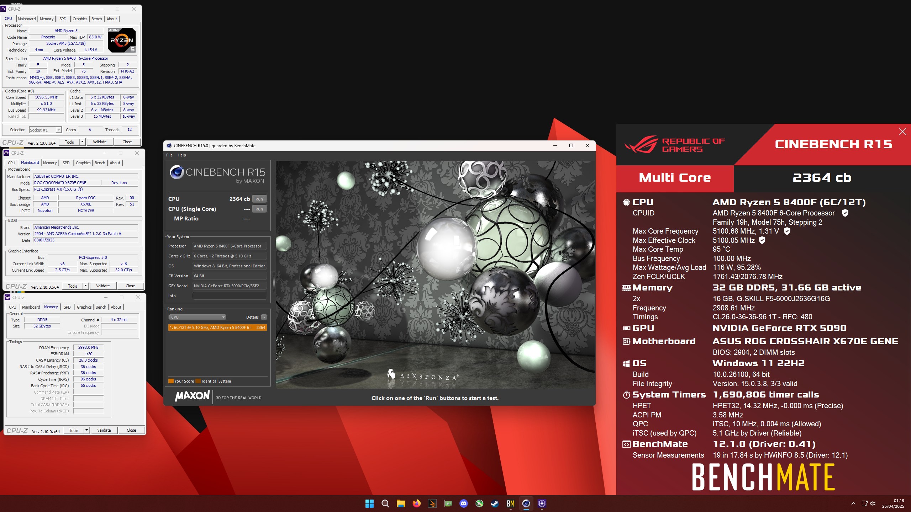Open Firefox from the taskbar
Viewport: 911px width, 512px height.
click(x=416, y=503)
